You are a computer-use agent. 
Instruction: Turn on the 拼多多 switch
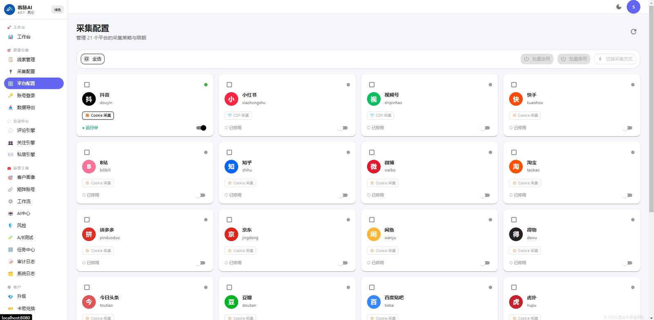[200, 263]
